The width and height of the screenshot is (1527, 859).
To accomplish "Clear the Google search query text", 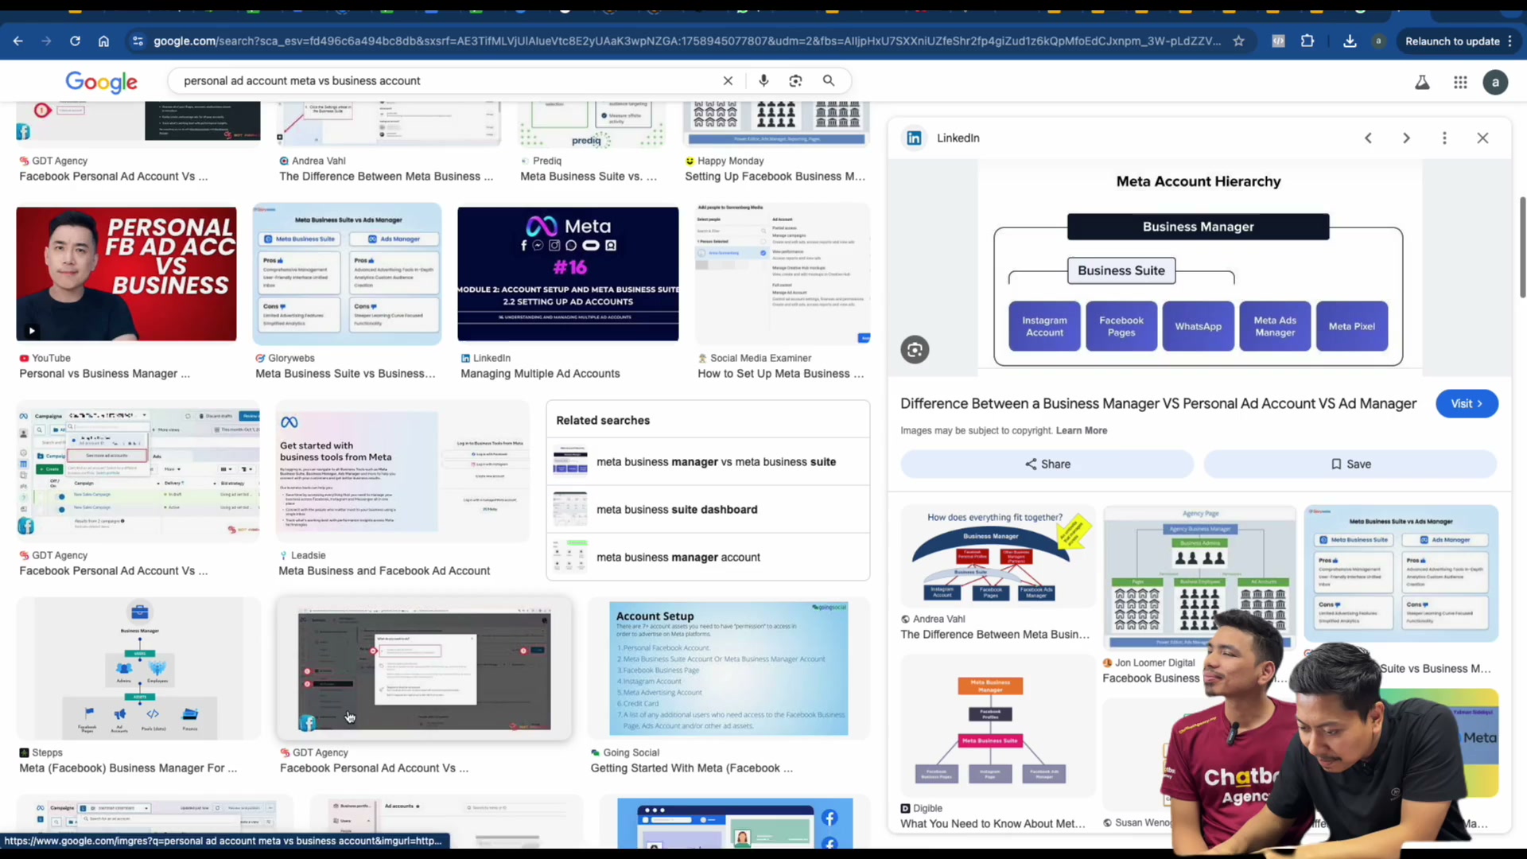I will pyautogui.click(x=728, y=80).
